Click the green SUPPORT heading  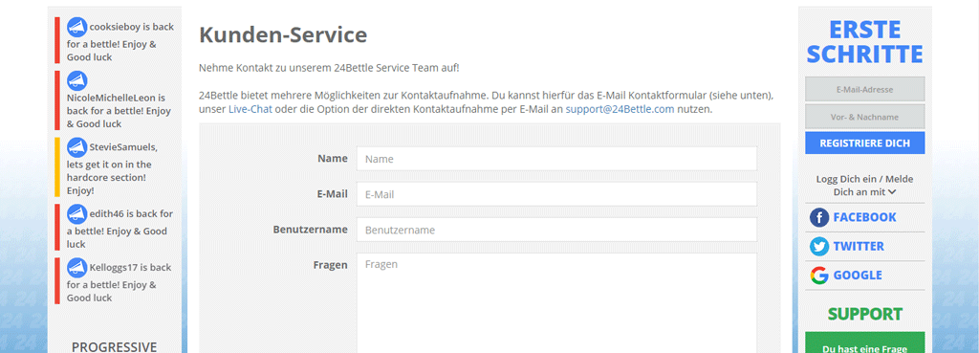(864, 315)
